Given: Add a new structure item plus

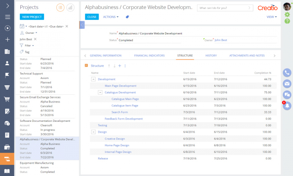Looking at the screenshot, I should pos(120,65).
